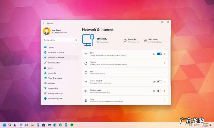The height and width of the screenshot is (128, 214).
Task: Select Network & internet in the sidebar
Action: coord(60,58)
